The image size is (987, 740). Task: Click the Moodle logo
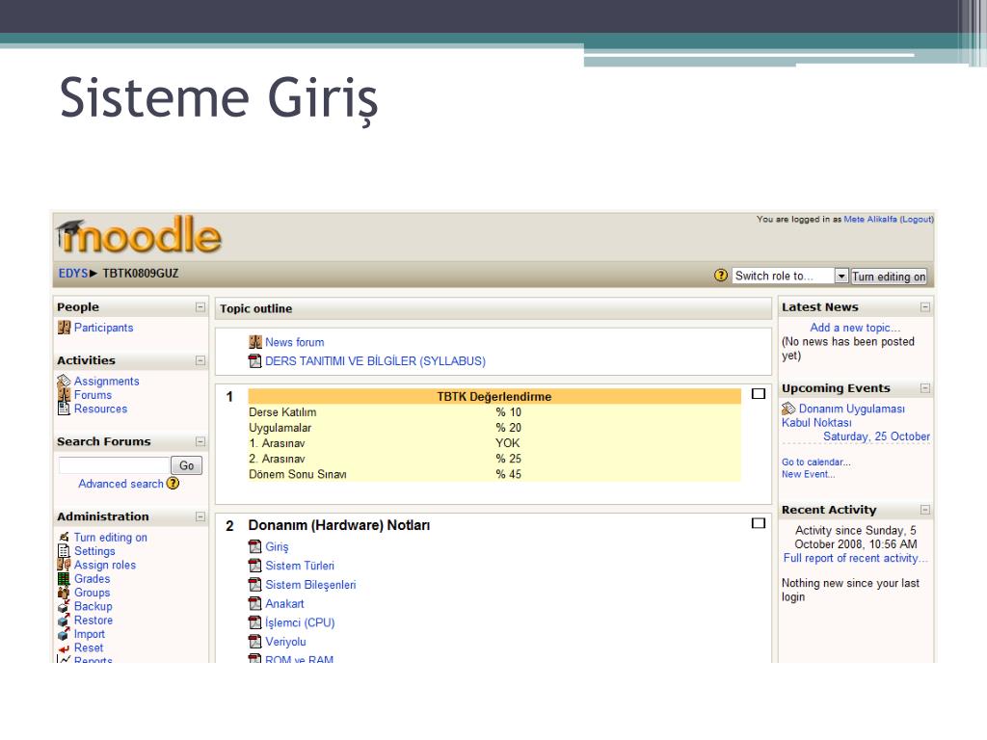139,235
